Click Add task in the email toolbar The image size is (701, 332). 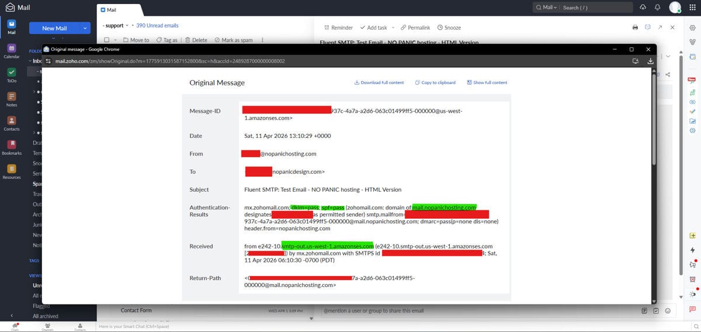point(373,27)
